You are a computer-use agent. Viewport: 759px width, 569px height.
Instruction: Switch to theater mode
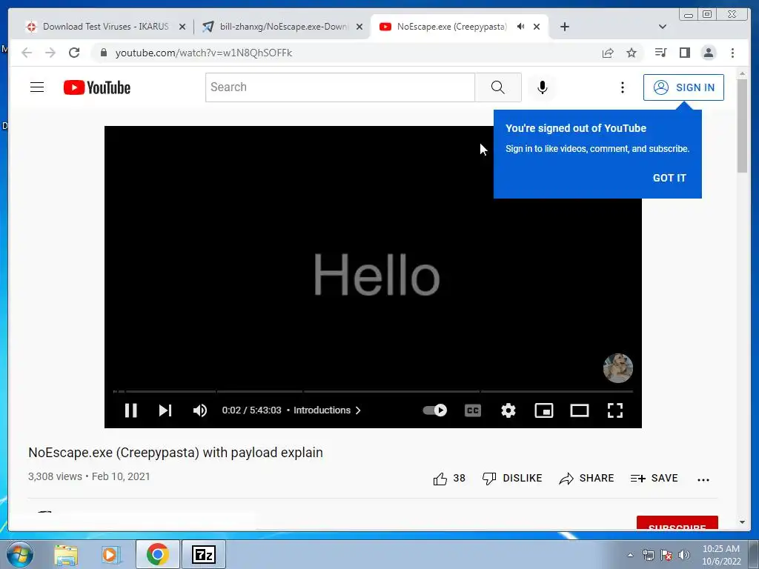tap(580, 410)
